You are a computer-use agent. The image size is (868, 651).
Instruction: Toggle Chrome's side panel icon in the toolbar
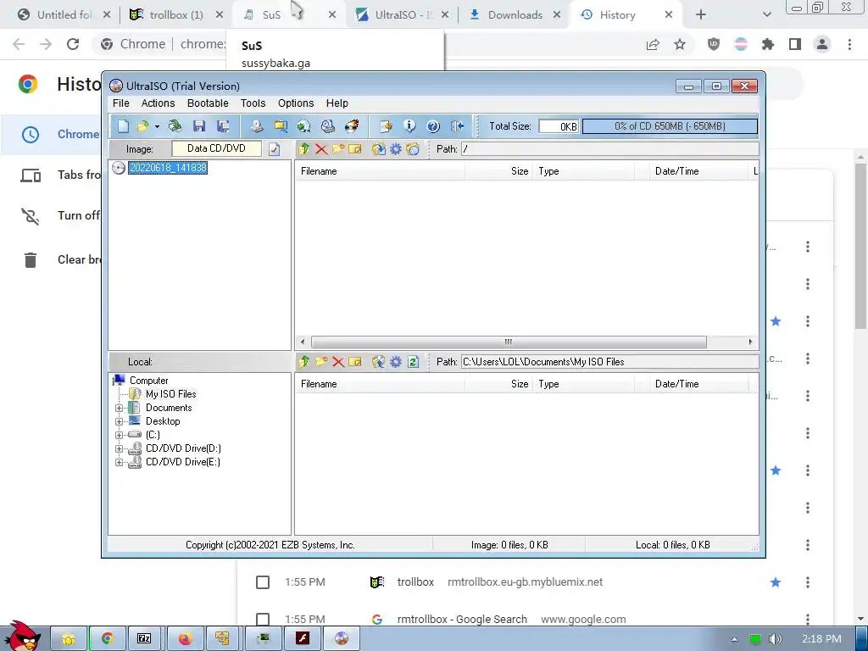pos(795,44)
